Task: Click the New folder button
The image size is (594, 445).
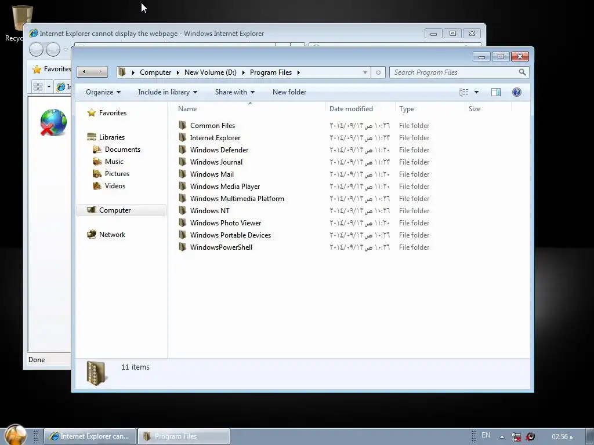Action: coord(289,92)
